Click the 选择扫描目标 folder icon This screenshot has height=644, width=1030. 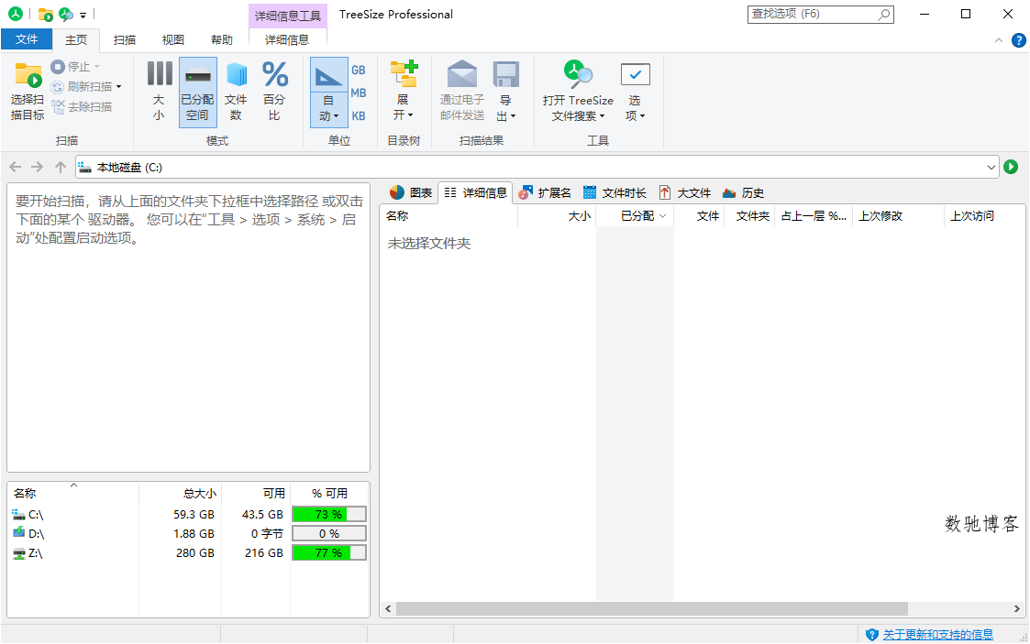click(x=28, y=75)
